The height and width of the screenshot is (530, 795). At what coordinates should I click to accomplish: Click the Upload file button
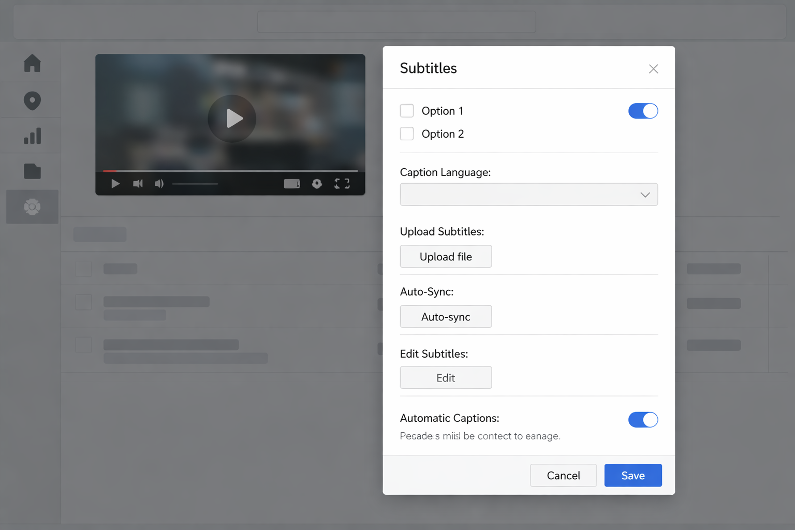[x=446, y=257]
